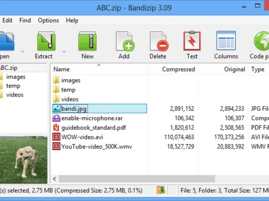The height and width of the screenshot is (201, 269).
Task: Click temp folder icon in file list
Action: pyautogui.click(x=56, y=89)
